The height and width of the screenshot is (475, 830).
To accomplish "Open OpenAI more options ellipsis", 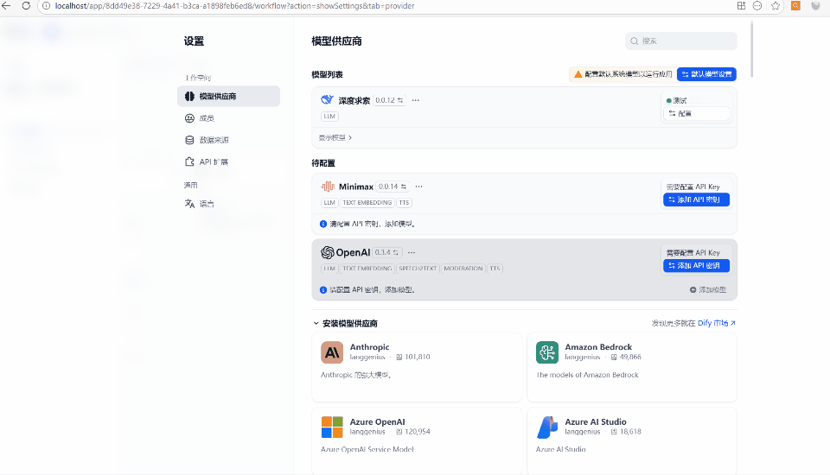I will (x=412, y=252).
